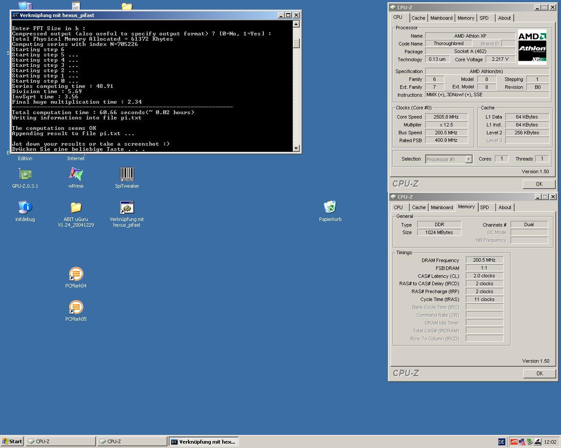Viewport: 561px width, 448px height.
Task: Click the lower CPU-Z window's title icon
Action: pyautogui.click(x=393, y=196)
